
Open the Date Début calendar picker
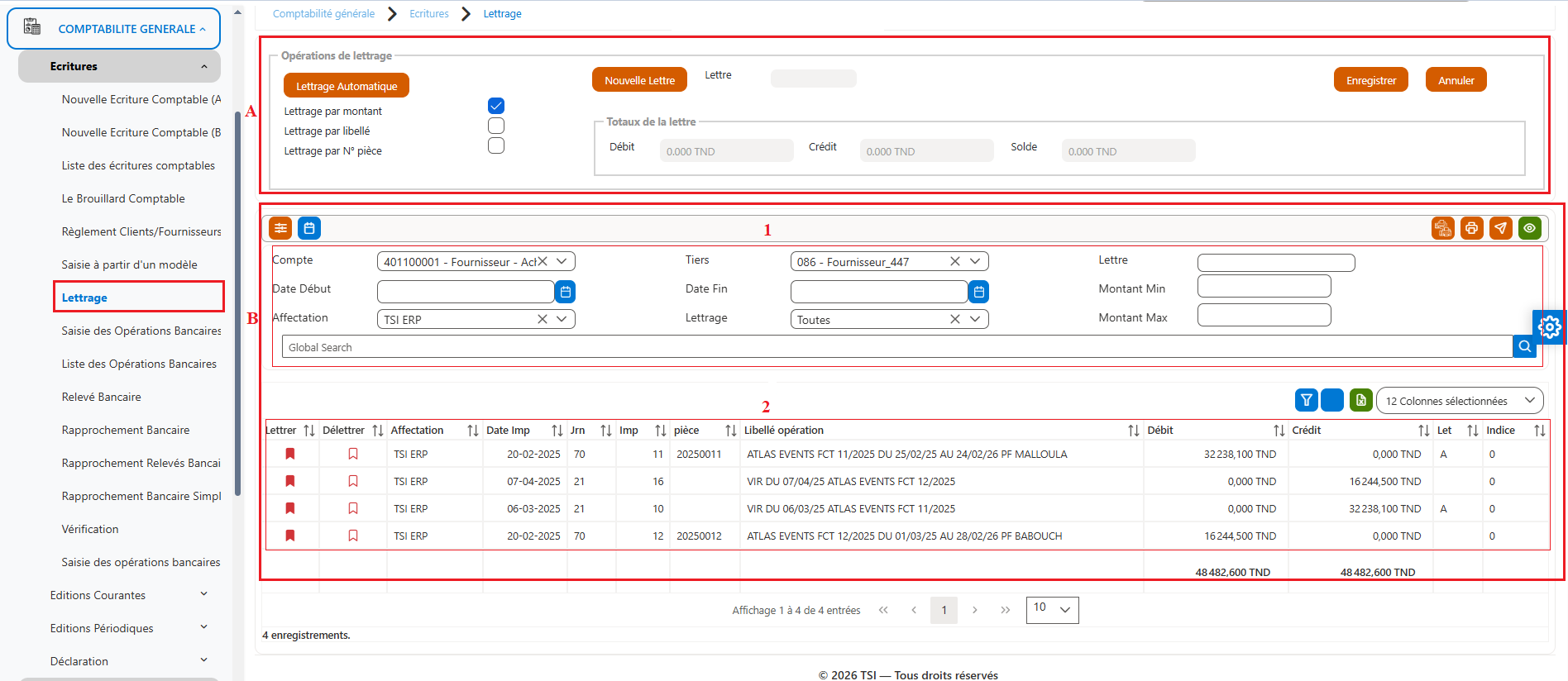(x=565, y=292)
